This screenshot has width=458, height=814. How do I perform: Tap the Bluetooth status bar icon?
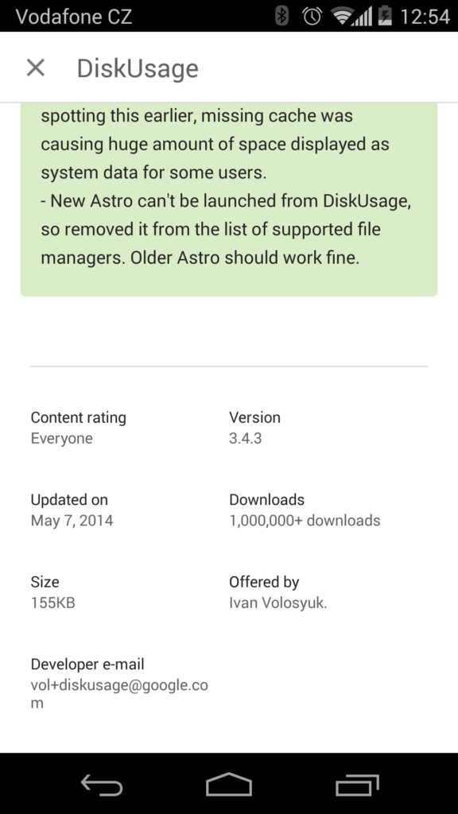(282, 16)
